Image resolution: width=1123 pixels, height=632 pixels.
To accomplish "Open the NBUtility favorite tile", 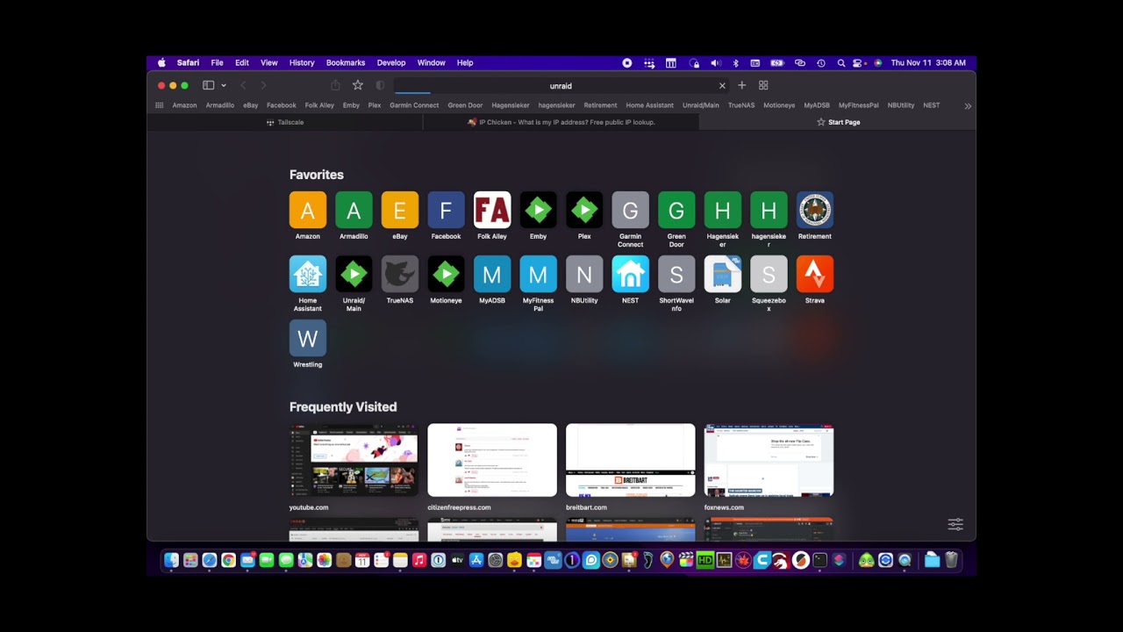I will click(584, 275).
